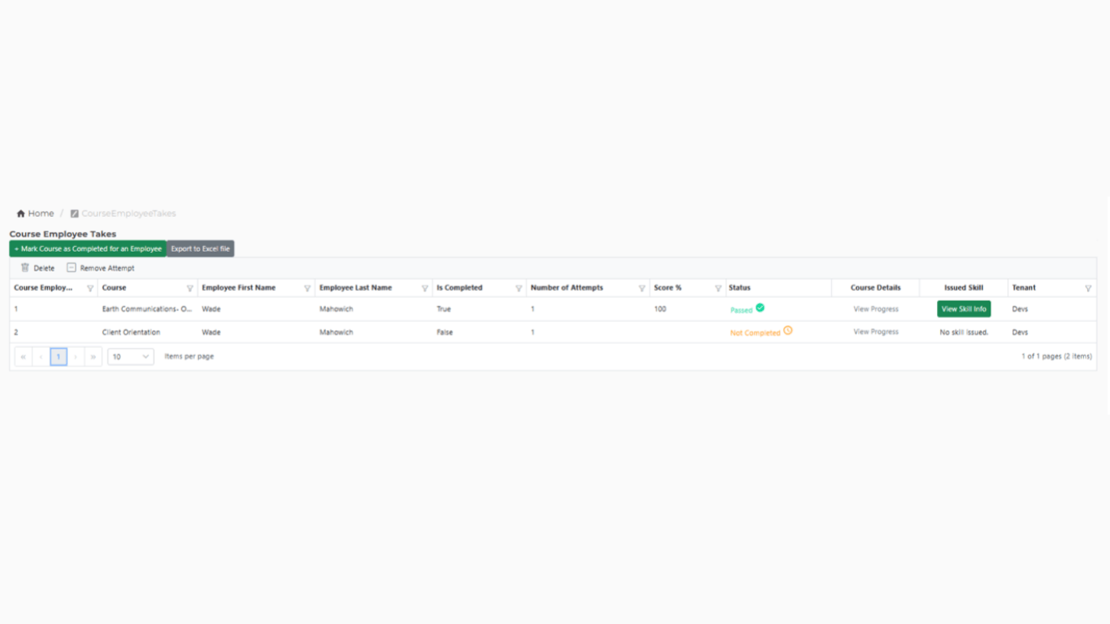The width and height of the screenshot is (1110, 624).
Task: Select page 1 in the pager
Action: [x=58, y=356]
